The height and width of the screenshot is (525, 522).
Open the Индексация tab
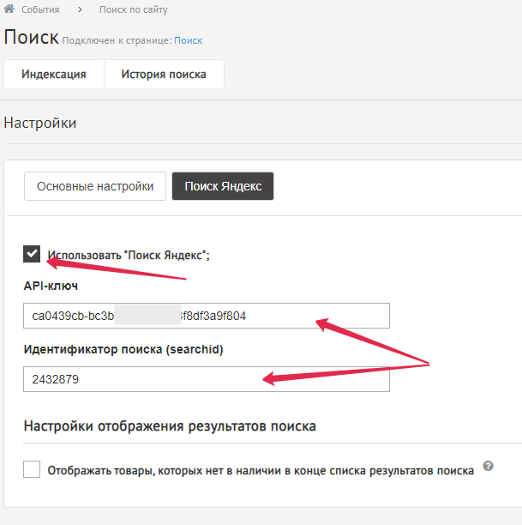(54, 74)
